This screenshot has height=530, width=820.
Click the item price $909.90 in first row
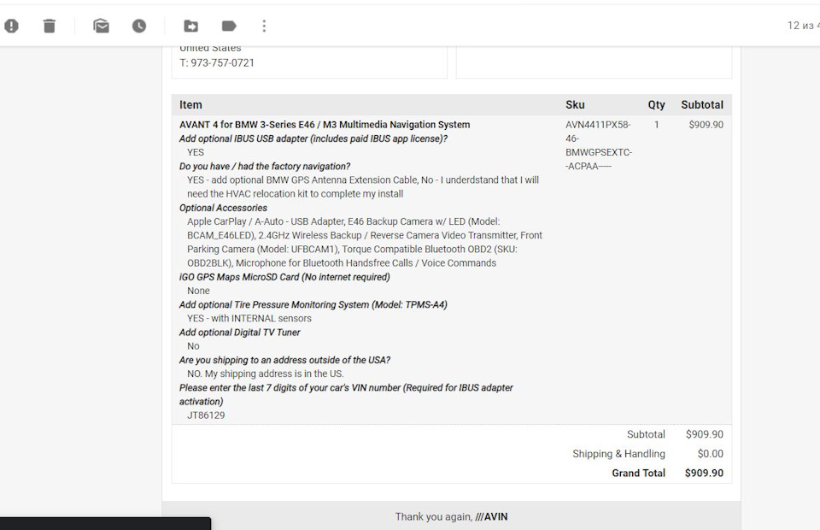(x=706, y=125)
